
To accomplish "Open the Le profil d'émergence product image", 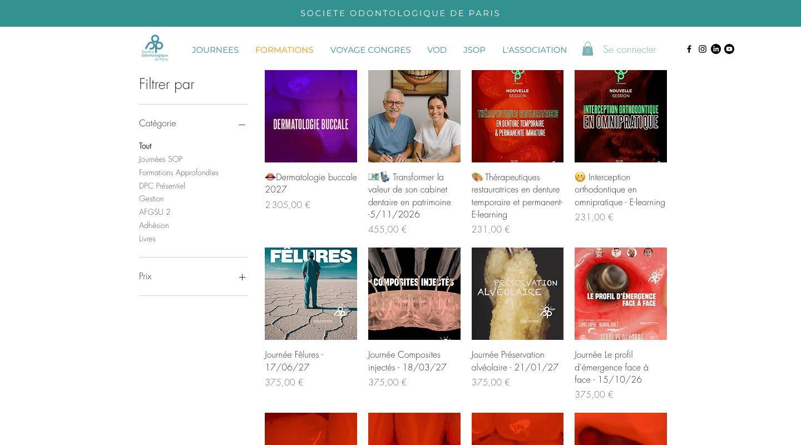I will [621, 294].
